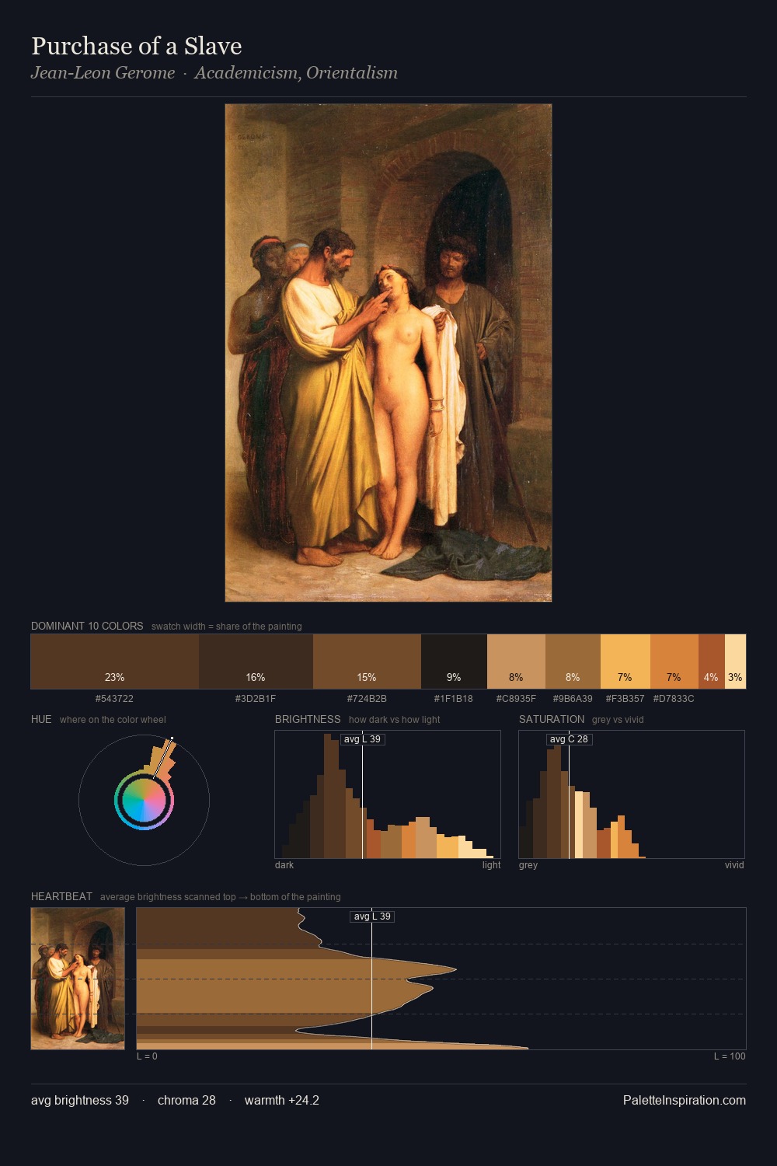Image resolution: width=777 pixels, height=1166 pixels.
Task: Pick the 15% swatch #724B2B
Action: (x=367, y=662)
